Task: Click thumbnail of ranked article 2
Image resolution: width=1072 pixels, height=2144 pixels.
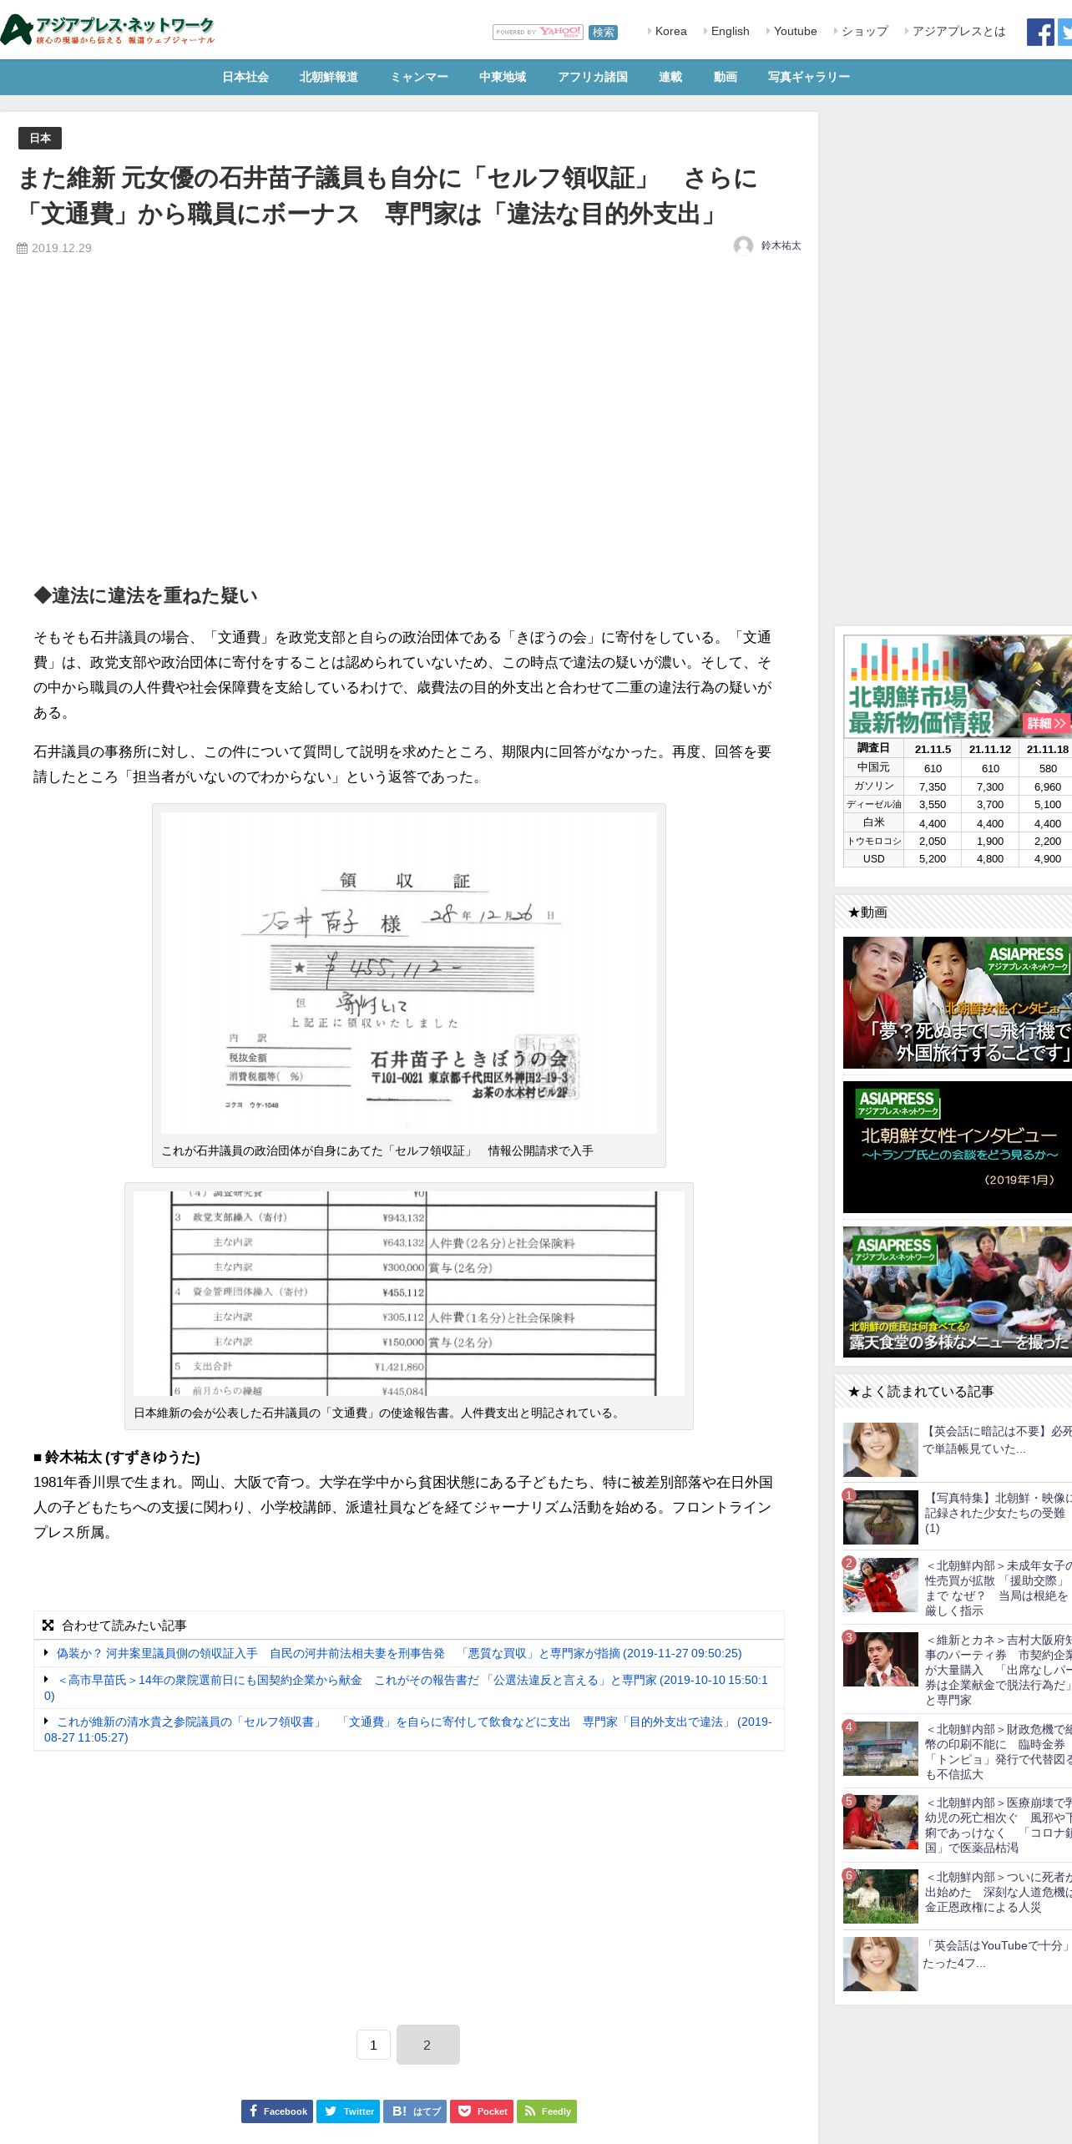Action: point(880,1585)
